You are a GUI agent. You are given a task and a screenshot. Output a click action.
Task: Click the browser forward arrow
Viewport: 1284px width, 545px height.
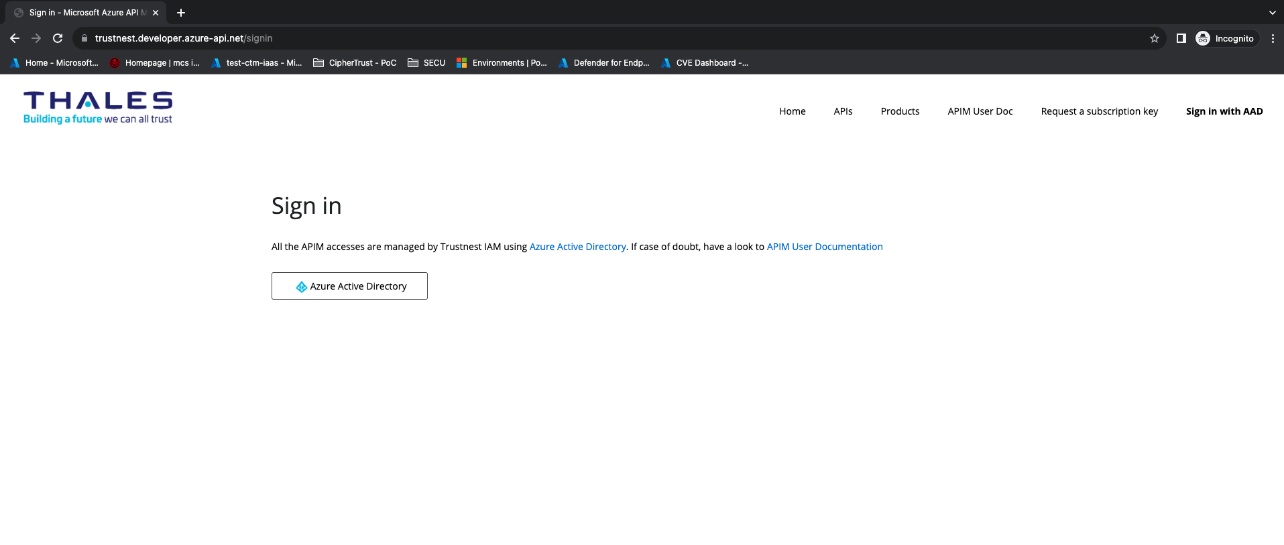(x=36, y=38)
